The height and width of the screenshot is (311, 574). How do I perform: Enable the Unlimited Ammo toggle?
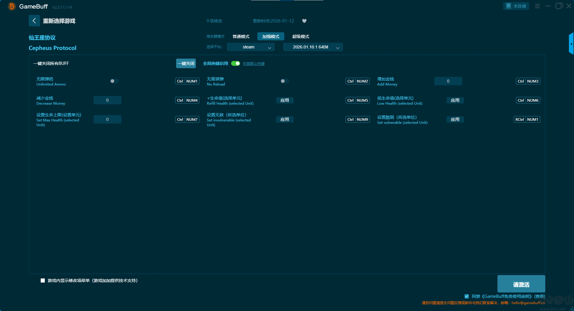114,81
